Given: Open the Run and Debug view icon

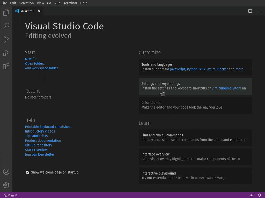Looking at the screenshot, I should coord(6,53).
